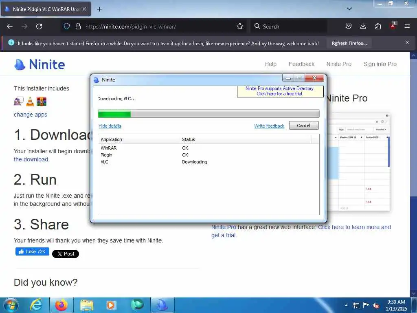Viewport: 417px width, 313px height.
Task: Click the Ninite dialog title bar icon
Action: point(97,80)
